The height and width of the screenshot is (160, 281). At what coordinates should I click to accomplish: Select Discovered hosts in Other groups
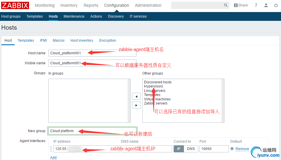[158, 82]
